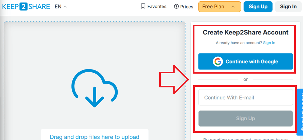Open the EN language selector

click(61, 7)
